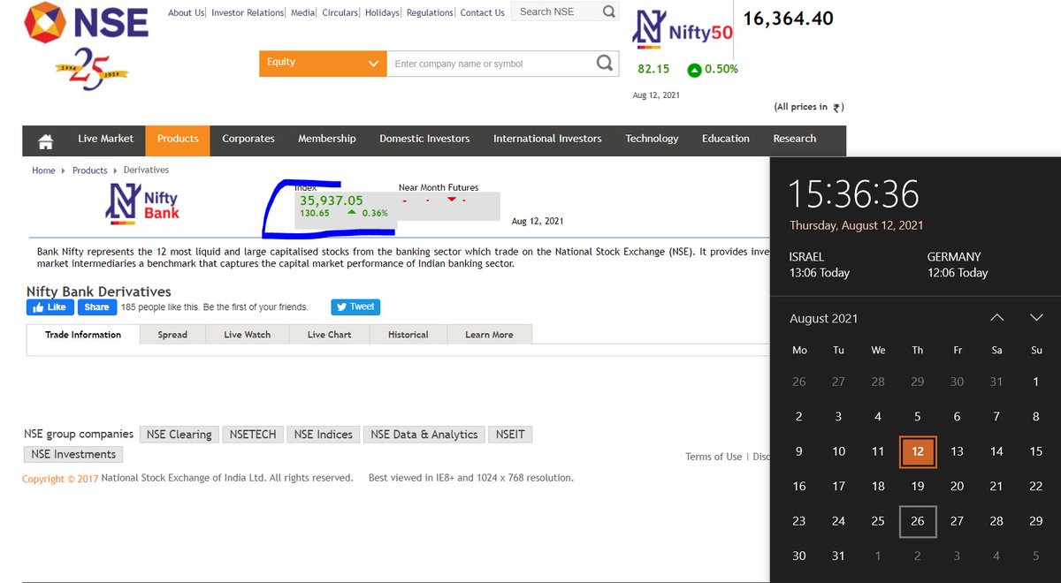1061x583 pixels.
Task: Open NSEIT group link
Action: pyautogui.click(x=510, y=435)
